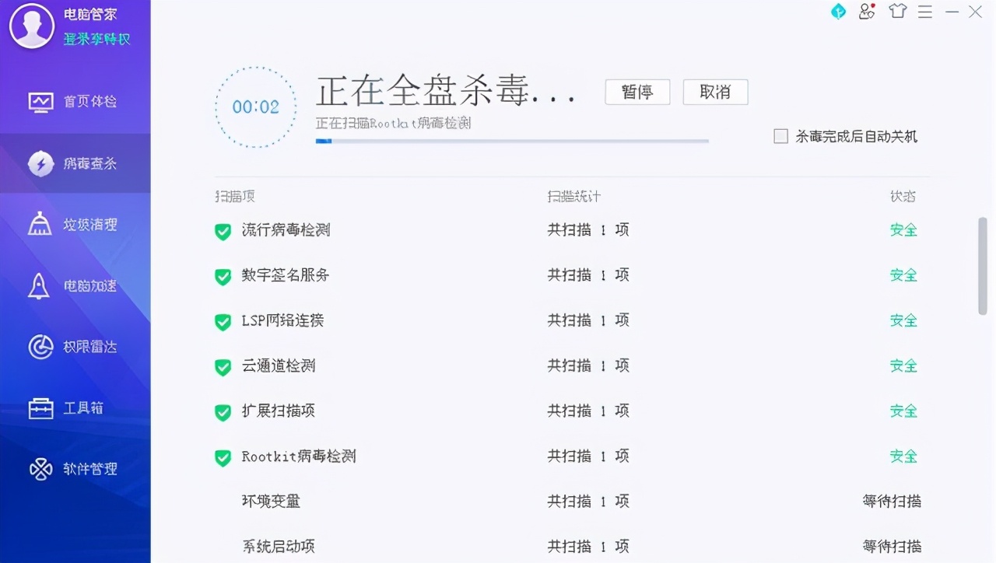Click the 扫描统计 column header
996x563 pixels.
[572, 196]
